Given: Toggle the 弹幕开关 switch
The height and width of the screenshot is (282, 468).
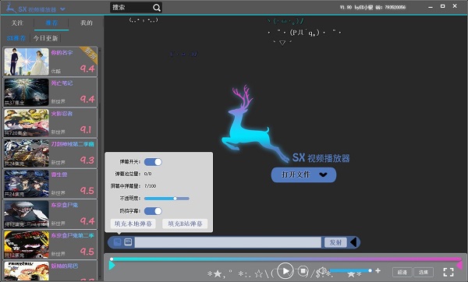Looking at the screenshot, I should (x=153, y=162).
